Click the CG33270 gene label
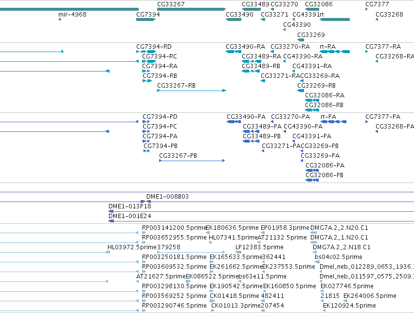The width and height of the screenshot is (414, 313). pyautogui.click(x=285, y=4)
